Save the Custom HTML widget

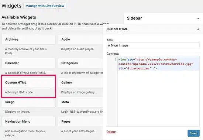[x=193, y=133]
